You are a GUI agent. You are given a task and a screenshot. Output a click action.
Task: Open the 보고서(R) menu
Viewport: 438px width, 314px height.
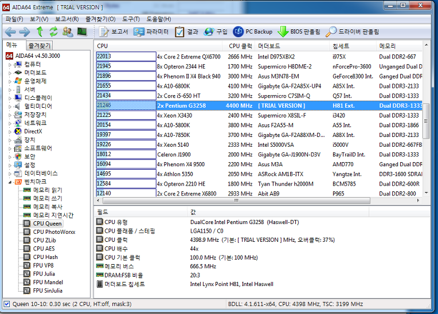(x=67, y=19)
